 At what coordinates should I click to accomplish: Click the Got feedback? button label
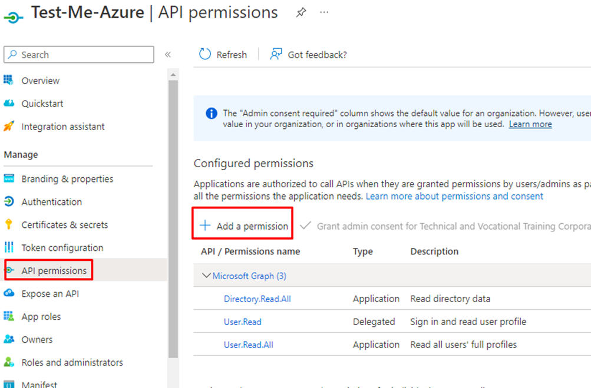pos(317,55)
